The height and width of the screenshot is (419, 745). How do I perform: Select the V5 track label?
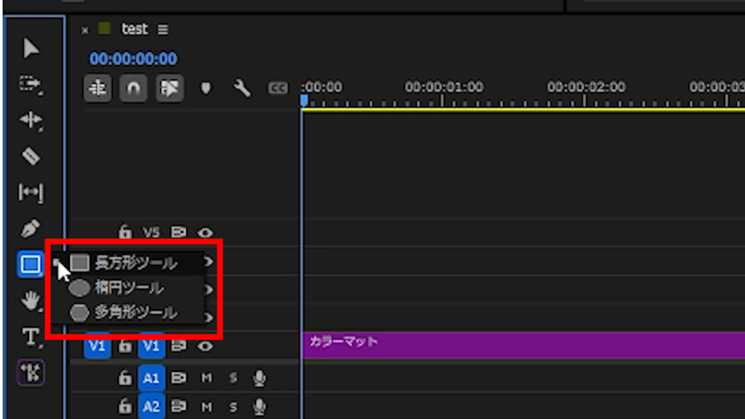pos(151,232)
